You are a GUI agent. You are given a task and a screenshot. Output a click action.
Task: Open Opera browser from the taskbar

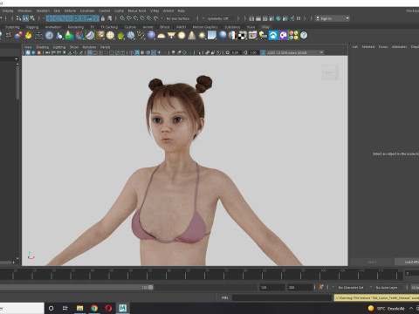click(x=108, y=308)
